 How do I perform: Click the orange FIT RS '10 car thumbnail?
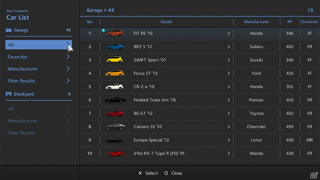click(115, 33)
